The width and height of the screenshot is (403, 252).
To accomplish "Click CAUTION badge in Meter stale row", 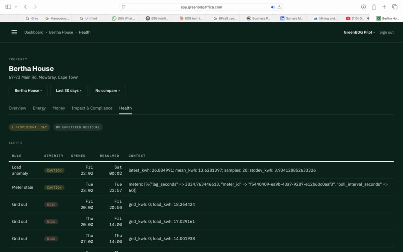I will [54, 187].
